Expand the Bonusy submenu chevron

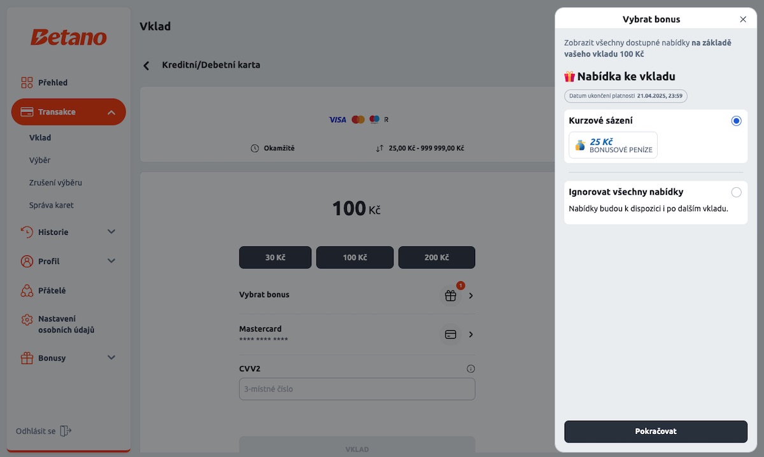click(111, 358)
